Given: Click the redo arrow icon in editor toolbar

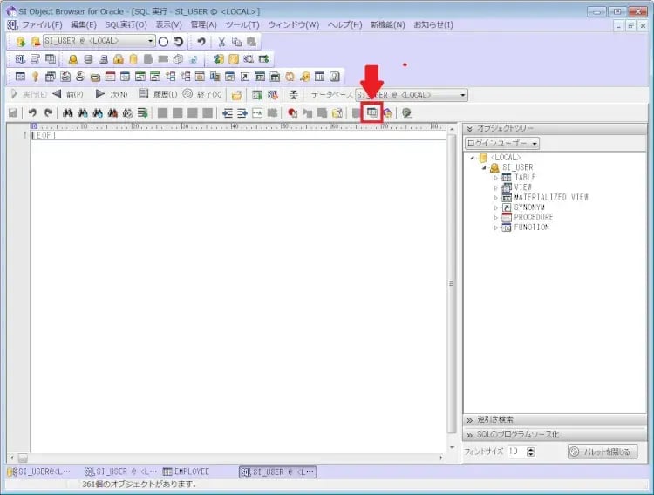Looking at the screenshot, I should [48, 112].
